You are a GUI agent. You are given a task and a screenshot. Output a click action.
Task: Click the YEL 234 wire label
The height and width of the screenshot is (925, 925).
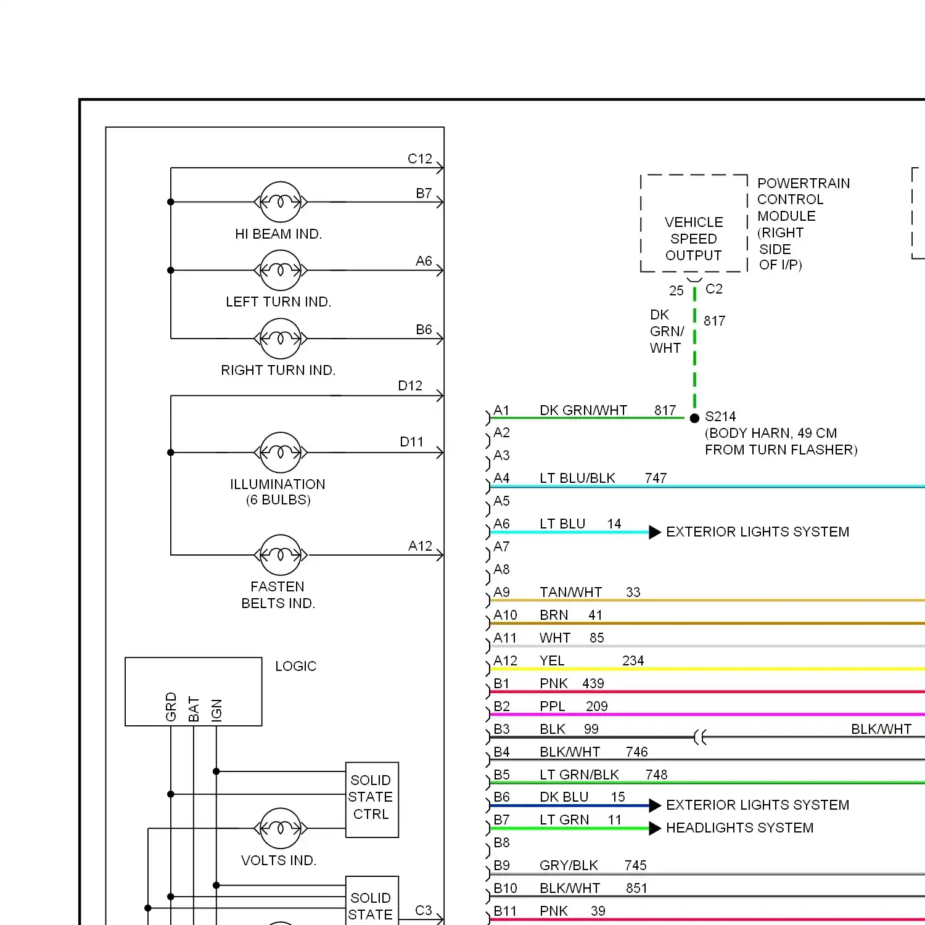(592, 661)
